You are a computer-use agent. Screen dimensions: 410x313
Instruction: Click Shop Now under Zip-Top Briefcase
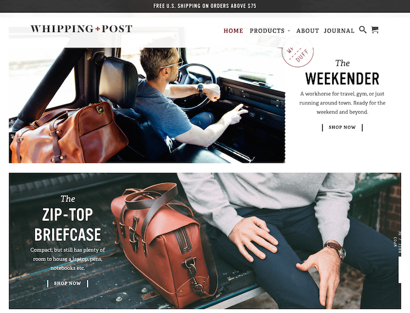[68, 283]
